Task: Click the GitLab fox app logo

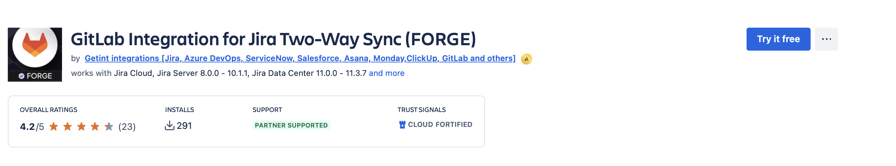Action: (x=35, y=46)
